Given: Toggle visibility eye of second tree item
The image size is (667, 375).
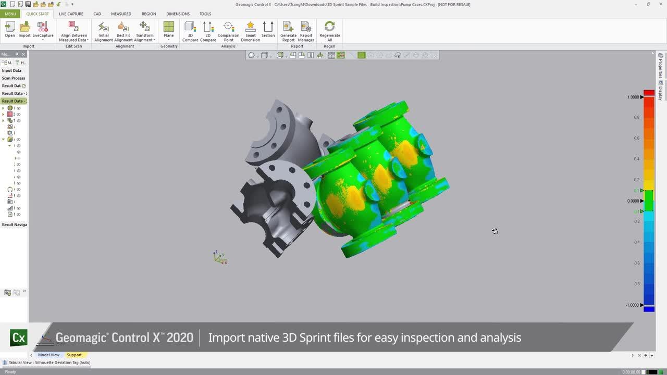Looking at the screenshot, I should 19,115.
